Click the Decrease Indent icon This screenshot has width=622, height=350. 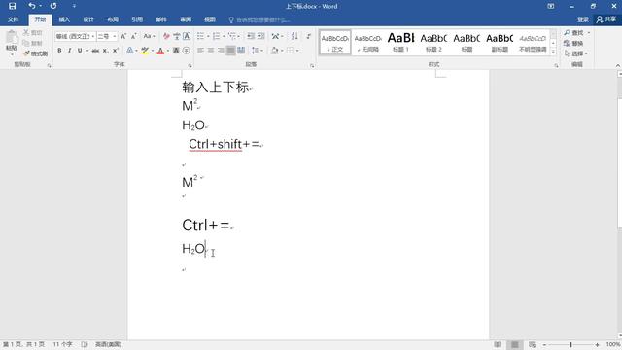251,36
